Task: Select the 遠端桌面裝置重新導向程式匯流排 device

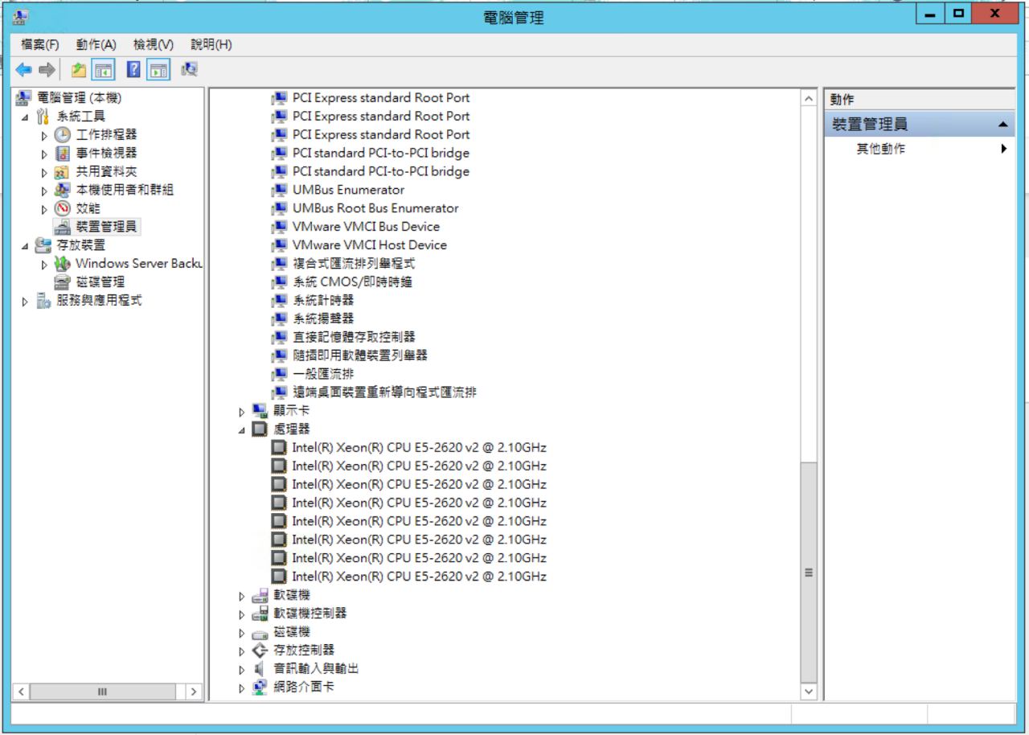Action: (384, 392)
